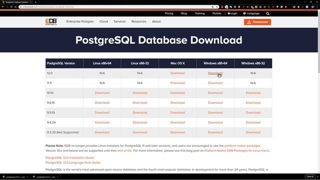Click the EDB Postgres logo
The image size is (320, 180).
pos(51,21)
